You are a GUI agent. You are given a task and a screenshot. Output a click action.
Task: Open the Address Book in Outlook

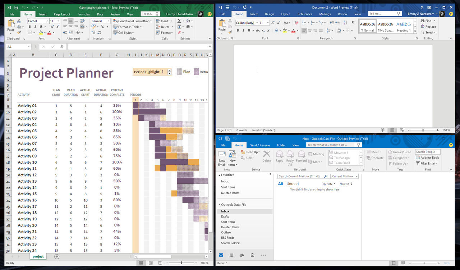tap(427, 157)
